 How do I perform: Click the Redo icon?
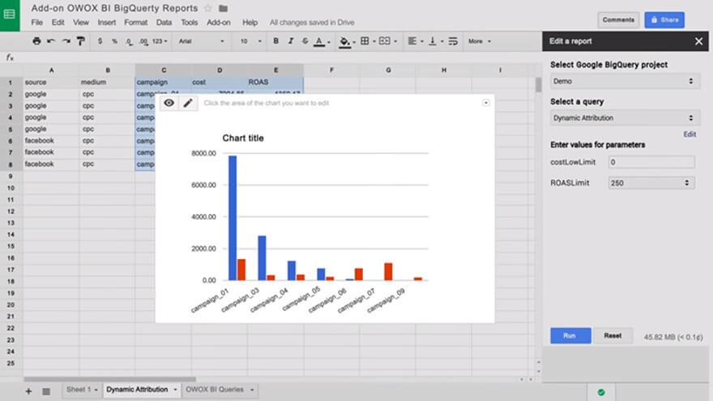click(66, 41)
